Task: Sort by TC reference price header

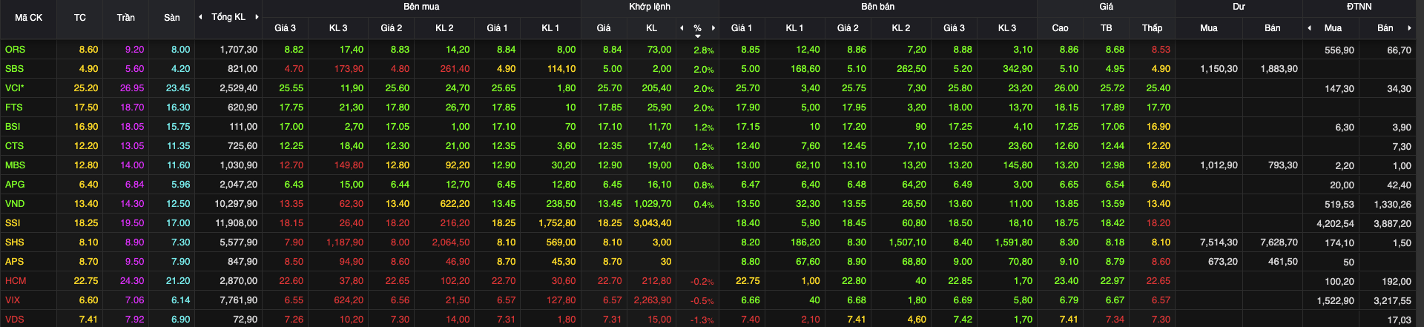Action: click(80, 17)
